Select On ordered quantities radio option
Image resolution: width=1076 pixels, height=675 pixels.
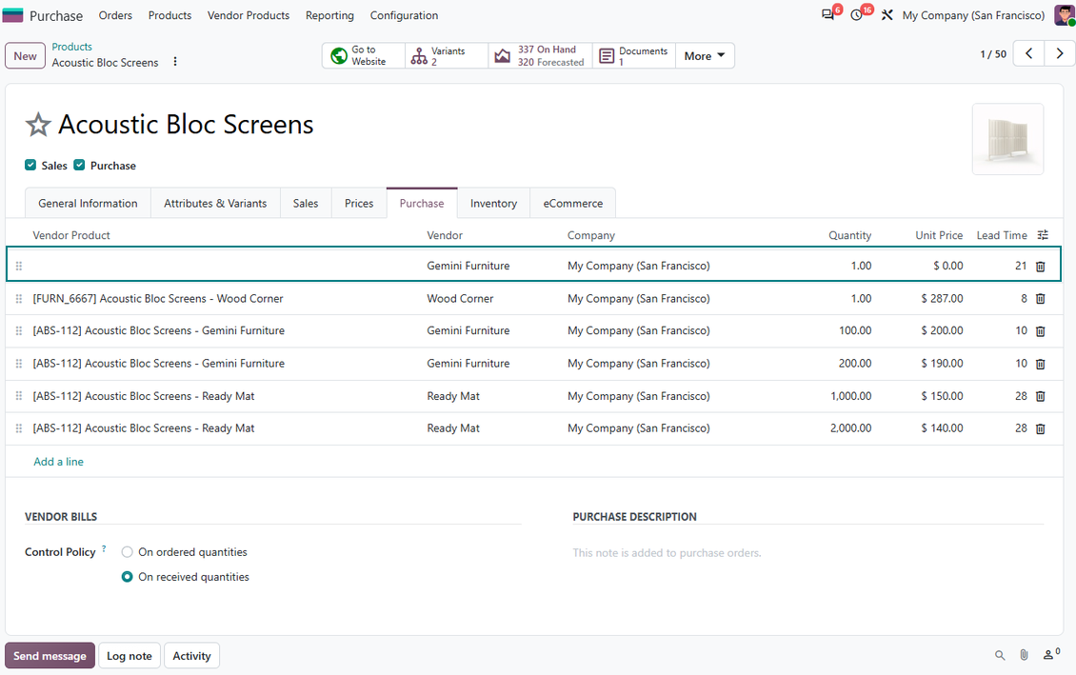(127, 552)
